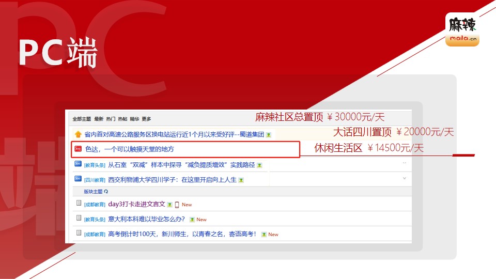Click the thread icon beside day3打卡走进文言文

pyautogui.click(x=79, y=203)
